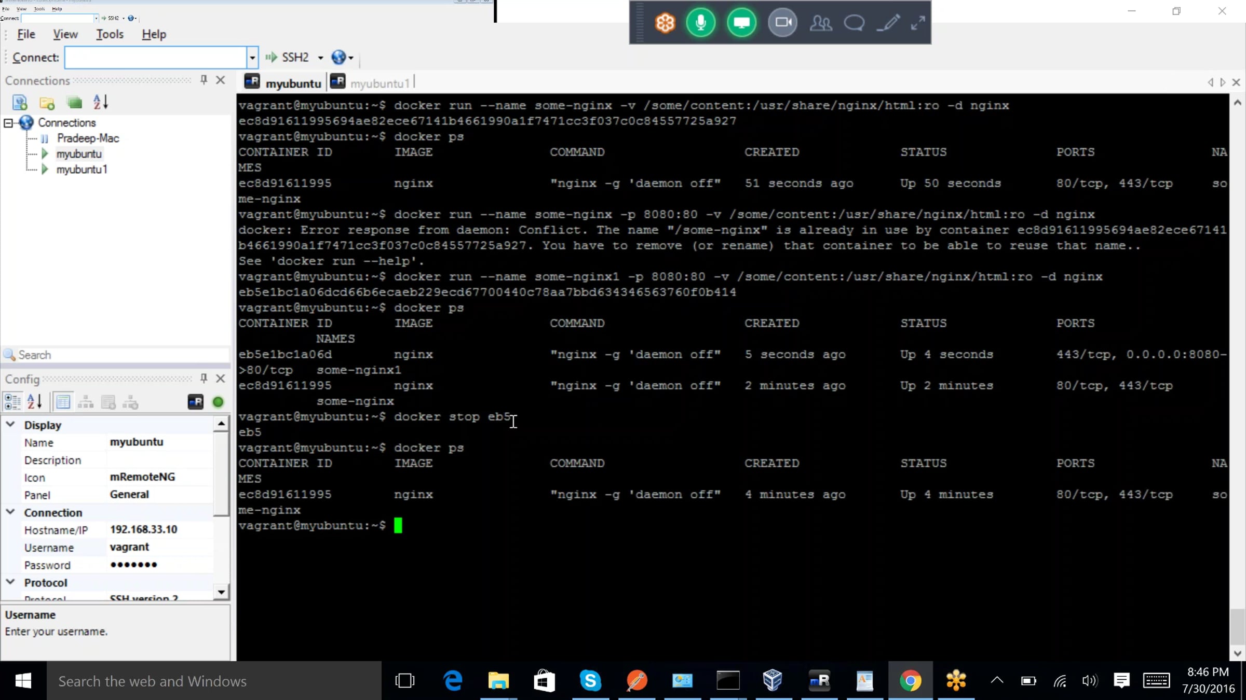The image size is (1246, 700).
Task: Click the sort ascending icon in Connections toolbar
Action: click(100, 102)
